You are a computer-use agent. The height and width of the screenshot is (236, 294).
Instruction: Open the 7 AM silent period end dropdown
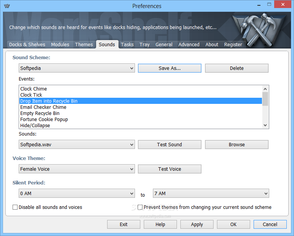211,193
